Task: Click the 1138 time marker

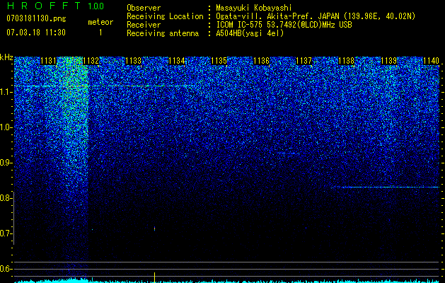Action: (347, 61)
